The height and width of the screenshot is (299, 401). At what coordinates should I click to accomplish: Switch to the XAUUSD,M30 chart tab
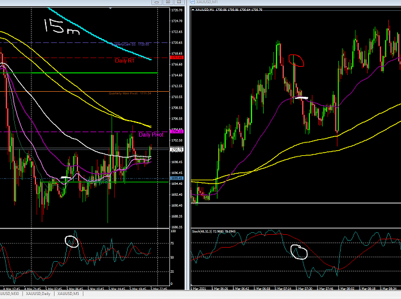tap(10, 294)
